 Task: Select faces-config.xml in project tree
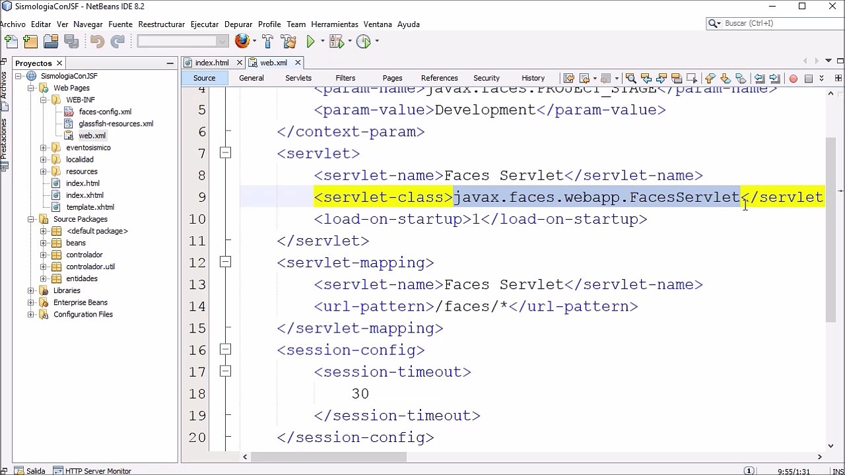tap(105, 111)
